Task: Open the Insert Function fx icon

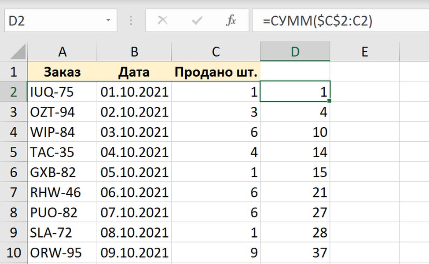Action: 231,20
